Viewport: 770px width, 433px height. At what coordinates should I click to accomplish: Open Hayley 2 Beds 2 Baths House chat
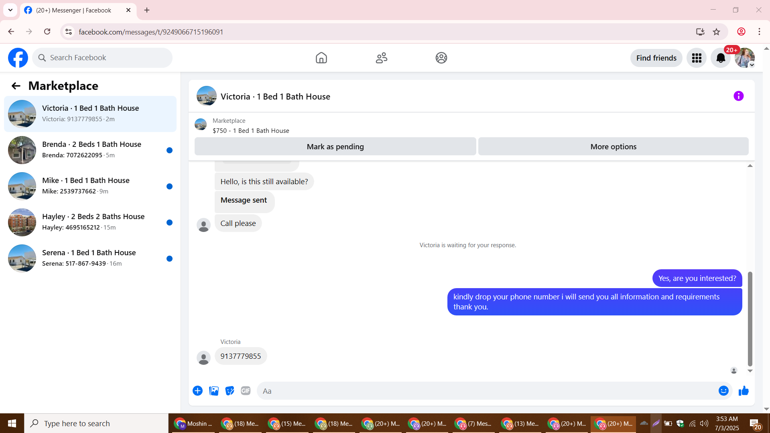[90, 222]
